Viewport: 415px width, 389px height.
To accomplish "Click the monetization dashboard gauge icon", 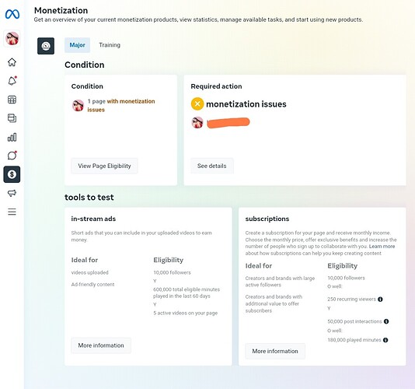I will (x=46, y=46).
